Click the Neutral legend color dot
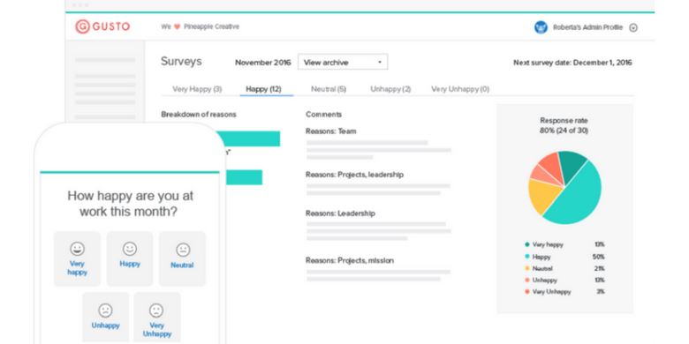Viewport: 689px width, 344px height. point(526,268)
